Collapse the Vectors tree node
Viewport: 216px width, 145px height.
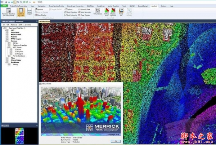tap(5, 41)
